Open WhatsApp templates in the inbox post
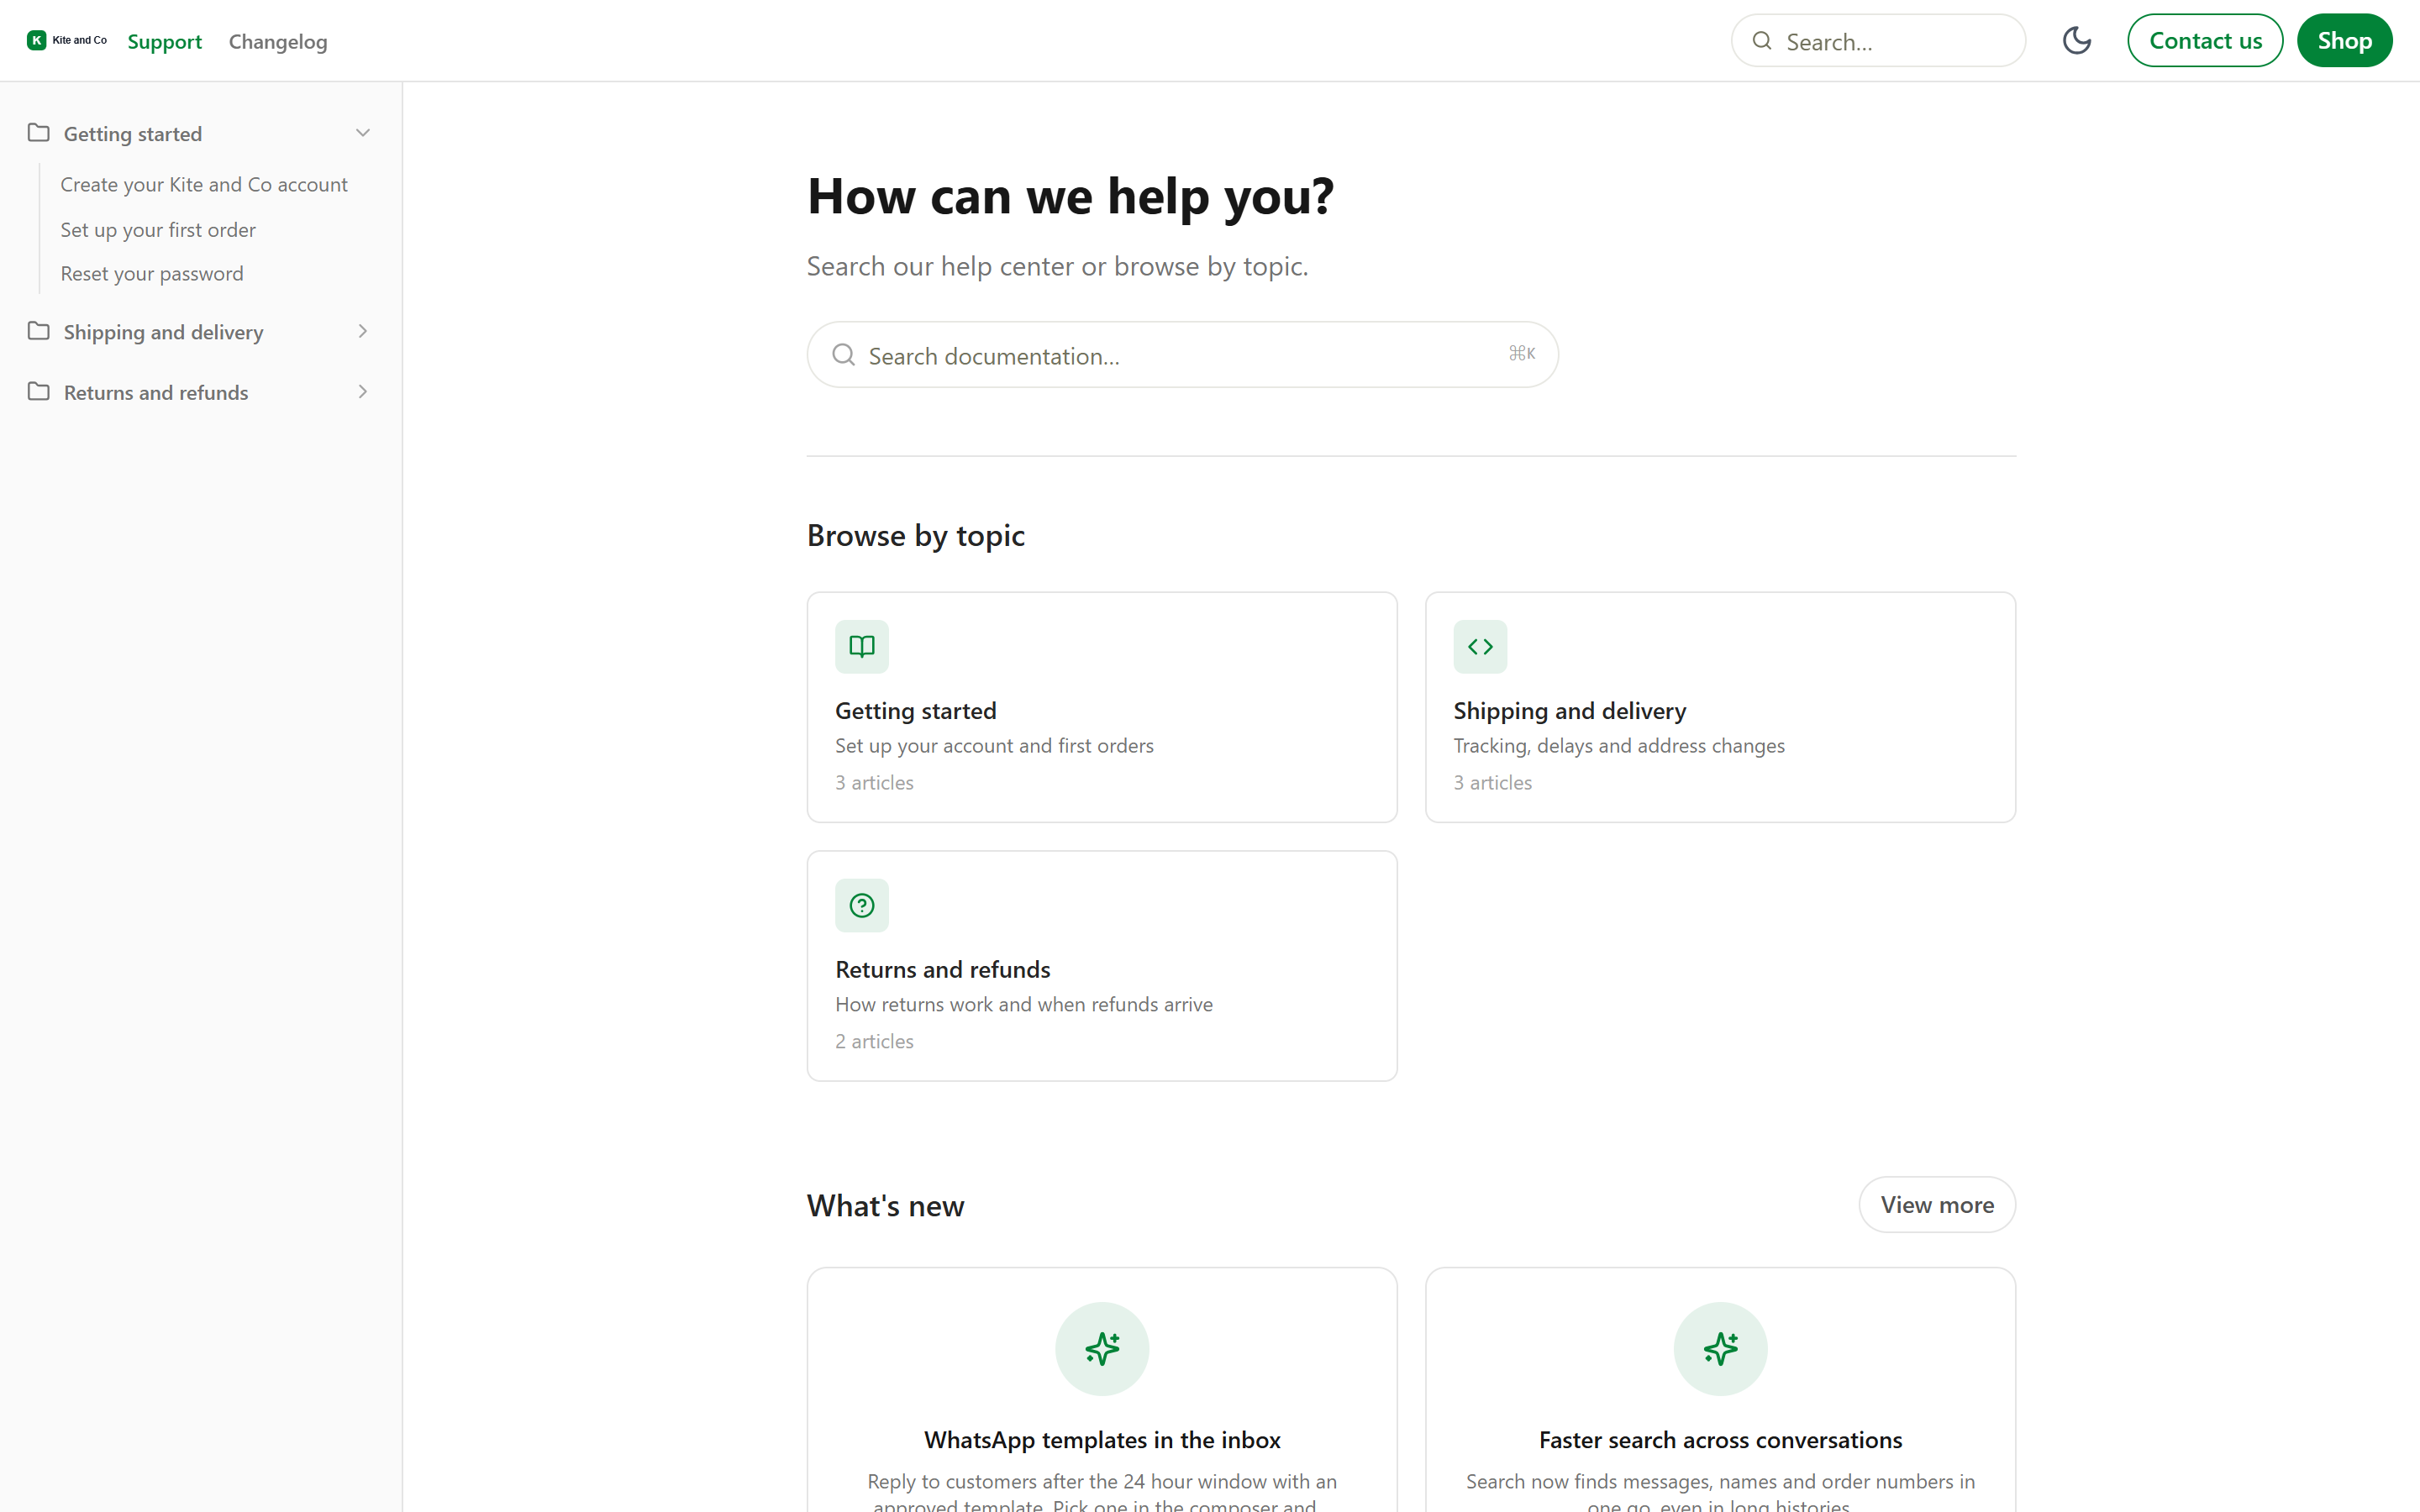This screenshot has height=1512, width=2420. pyautogui.click(x=1102, y=1440)
